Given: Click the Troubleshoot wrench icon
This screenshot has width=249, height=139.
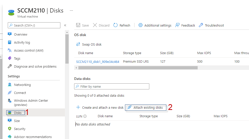Looking at the screenshot, I should 201,25.
